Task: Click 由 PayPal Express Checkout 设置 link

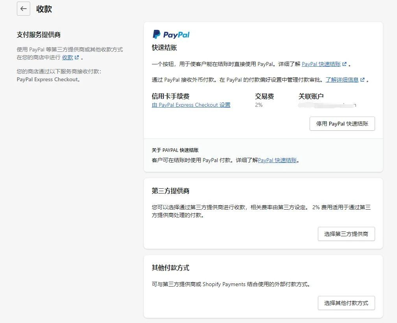Action: pyautogui.click(x=191, y=105)
